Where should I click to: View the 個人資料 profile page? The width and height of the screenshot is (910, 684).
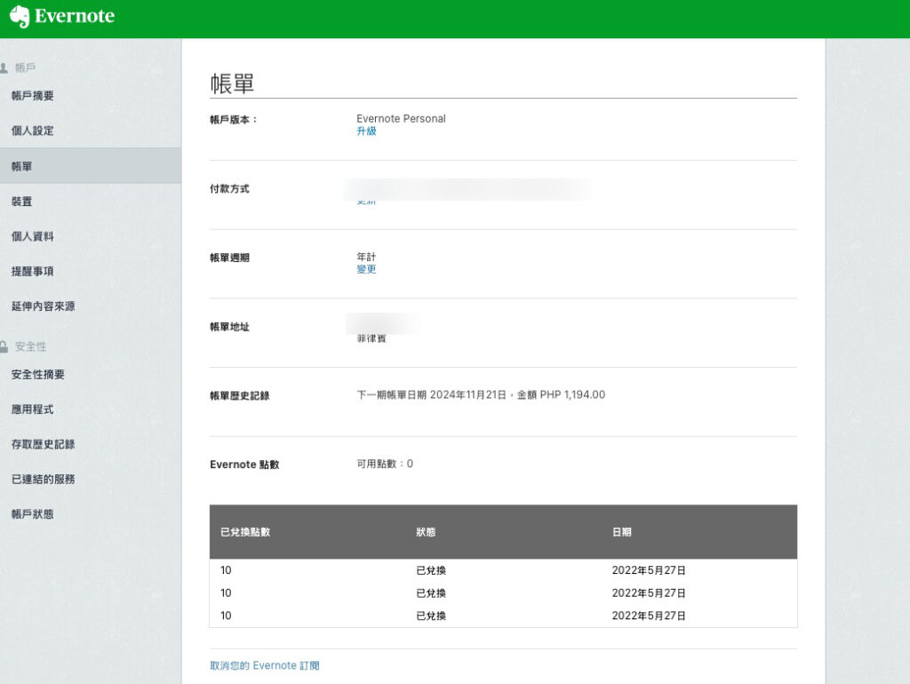pos(30,236)
